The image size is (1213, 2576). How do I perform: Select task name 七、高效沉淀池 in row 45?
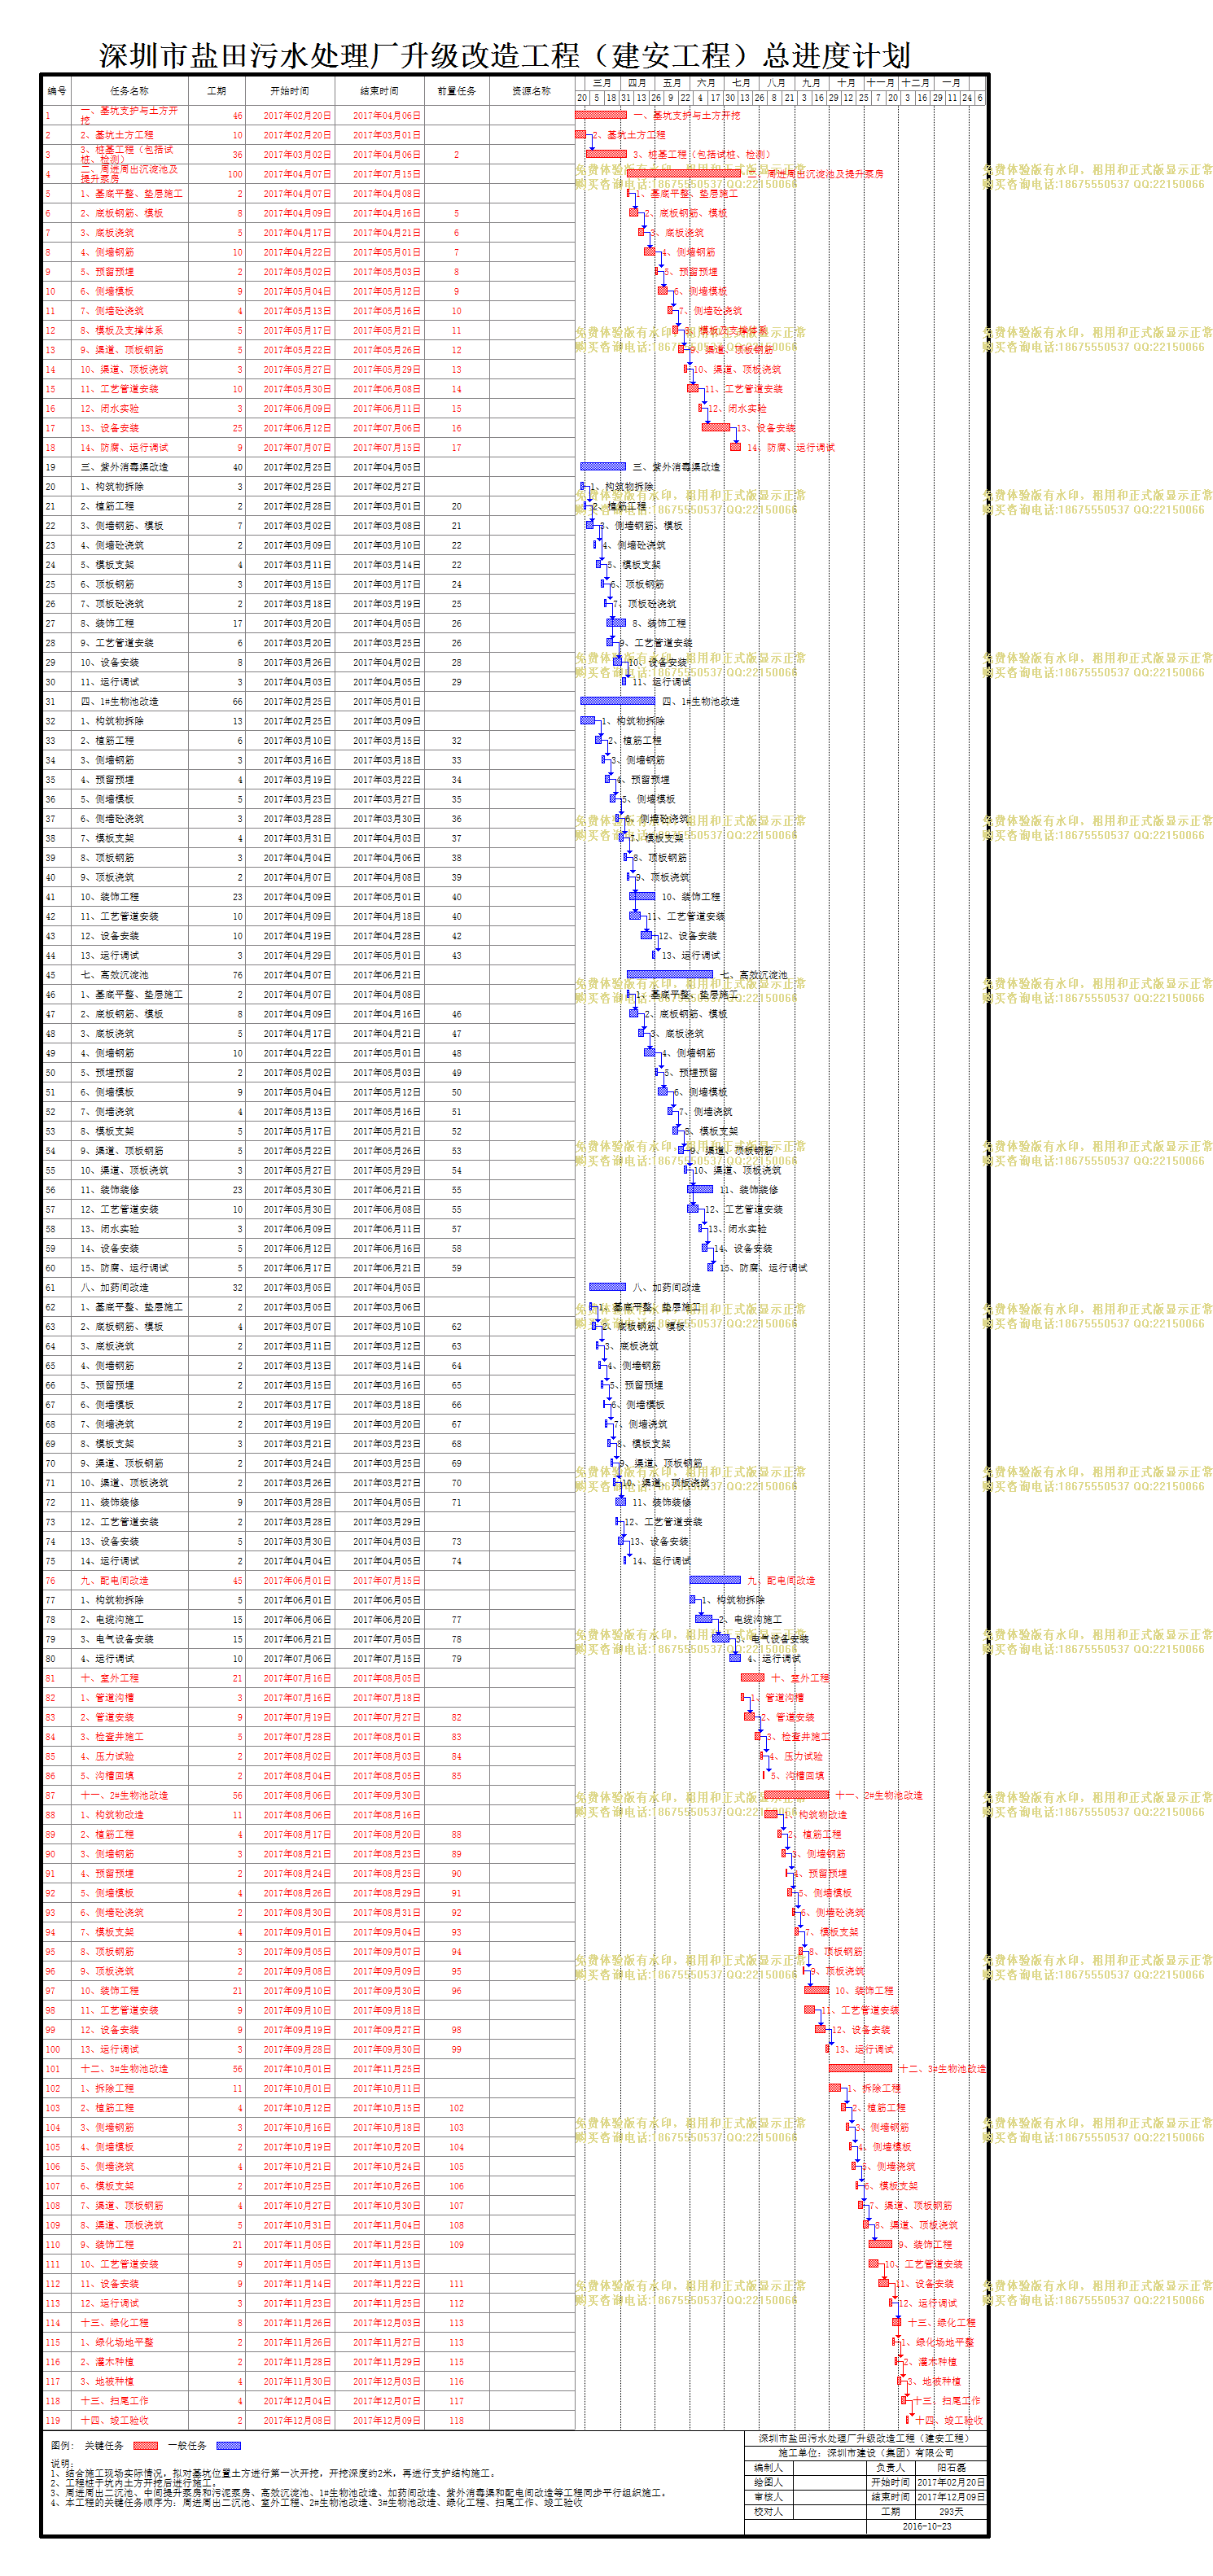[x=114, y=975]
